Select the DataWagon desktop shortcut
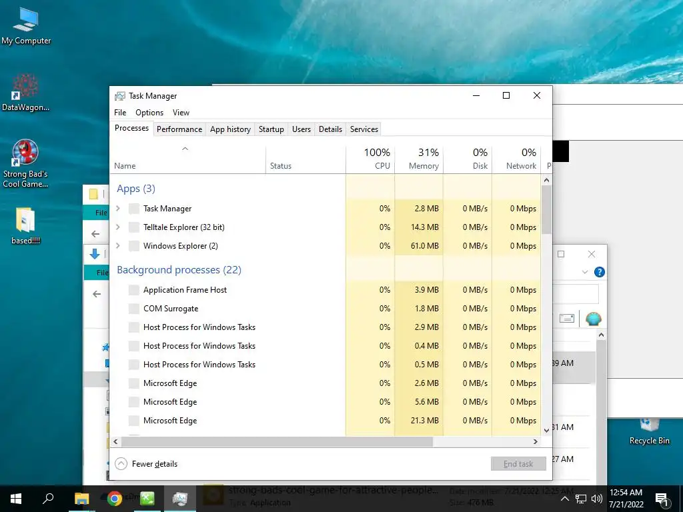683x512 pixels. (25, 92)
